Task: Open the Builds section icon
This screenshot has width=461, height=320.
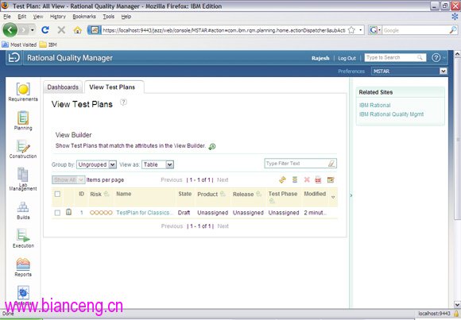Action: (x=23, y=207)
